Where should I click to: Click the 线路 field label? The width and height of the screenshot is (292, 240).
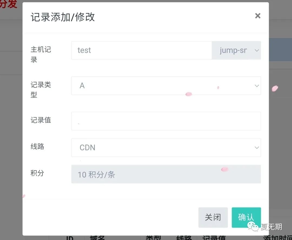(x=37, y=147)
